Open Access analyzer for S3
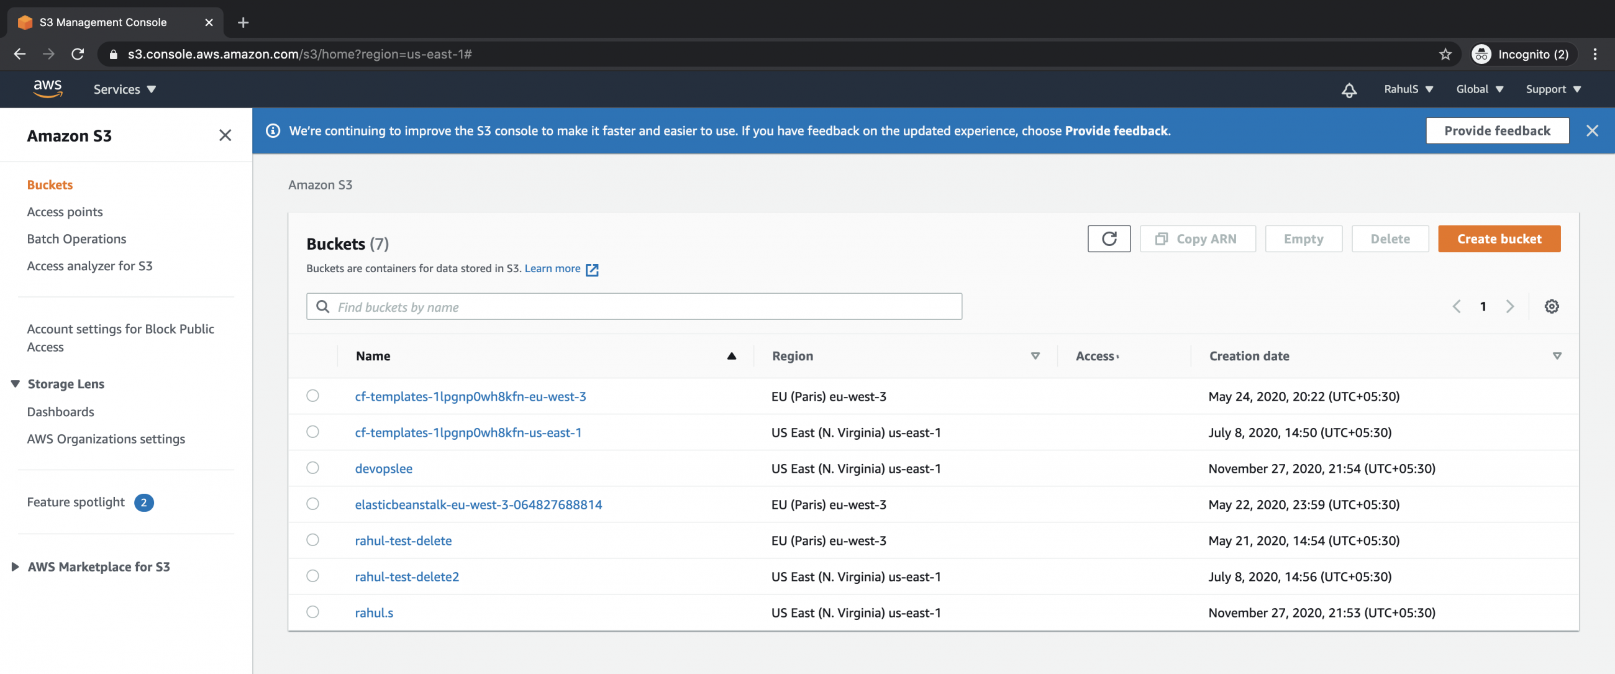The height and width of the screenshot is (674, 1615). [x=89, y=266]
